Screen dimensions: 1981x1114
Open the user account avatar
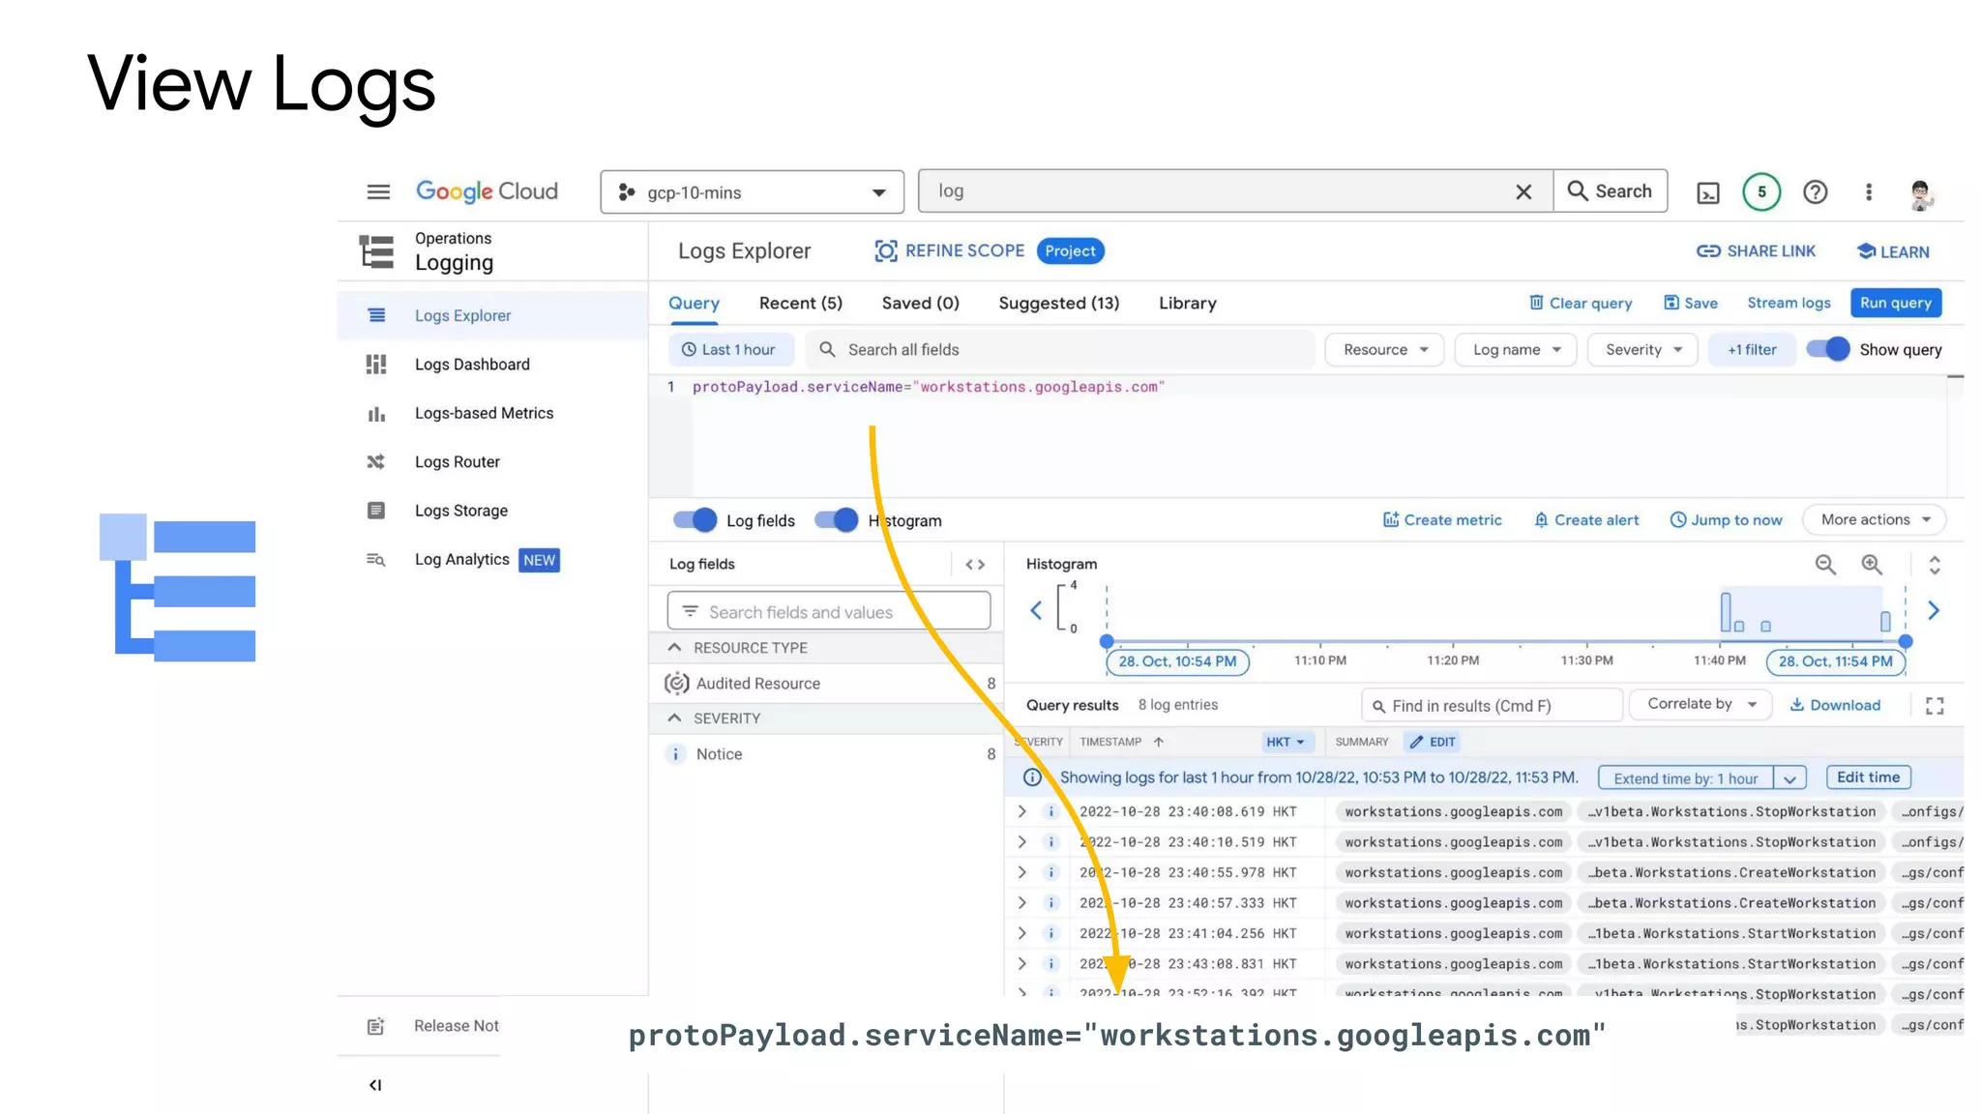pyautogui.click(x=1921, y=193)
